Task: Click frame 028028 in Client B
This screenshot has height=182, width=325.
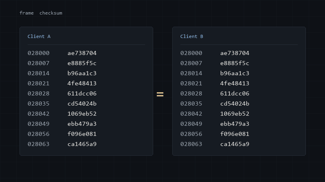Action: (x=191, y=93)
